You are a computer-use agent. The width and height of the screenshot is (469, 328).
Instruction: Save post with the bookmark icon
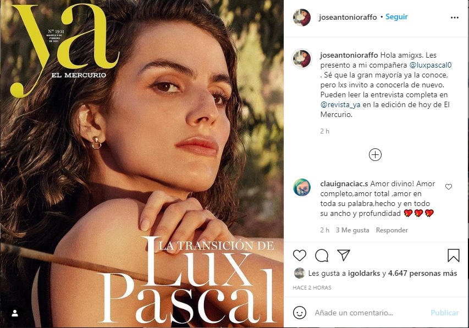pos(454,255)
